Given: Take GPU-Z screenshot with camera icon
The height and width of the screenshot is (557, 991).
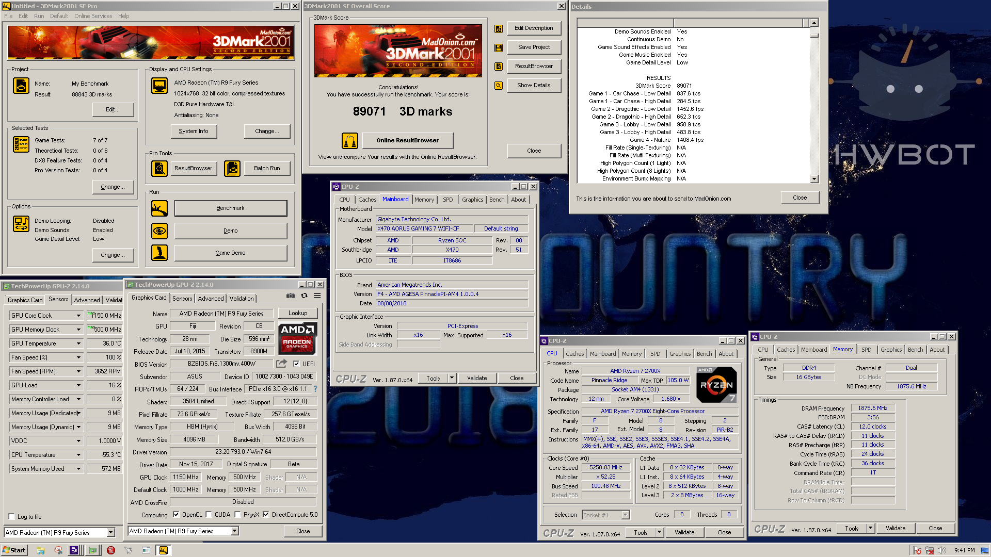Looking at the screenshot, I should pos(291,296).
